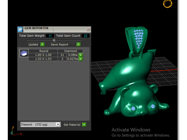Select the 1.53 X 1.53 size cell
This screenshot has width=187, height=140.
point(43,59)
